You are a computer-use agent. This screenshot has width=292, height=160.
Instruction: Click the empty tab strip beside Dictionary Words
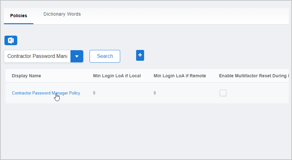click(x=185, y=16)
